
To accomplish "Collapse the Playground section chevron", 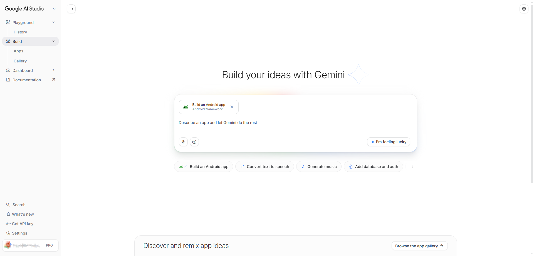I will tap(54, 22).
